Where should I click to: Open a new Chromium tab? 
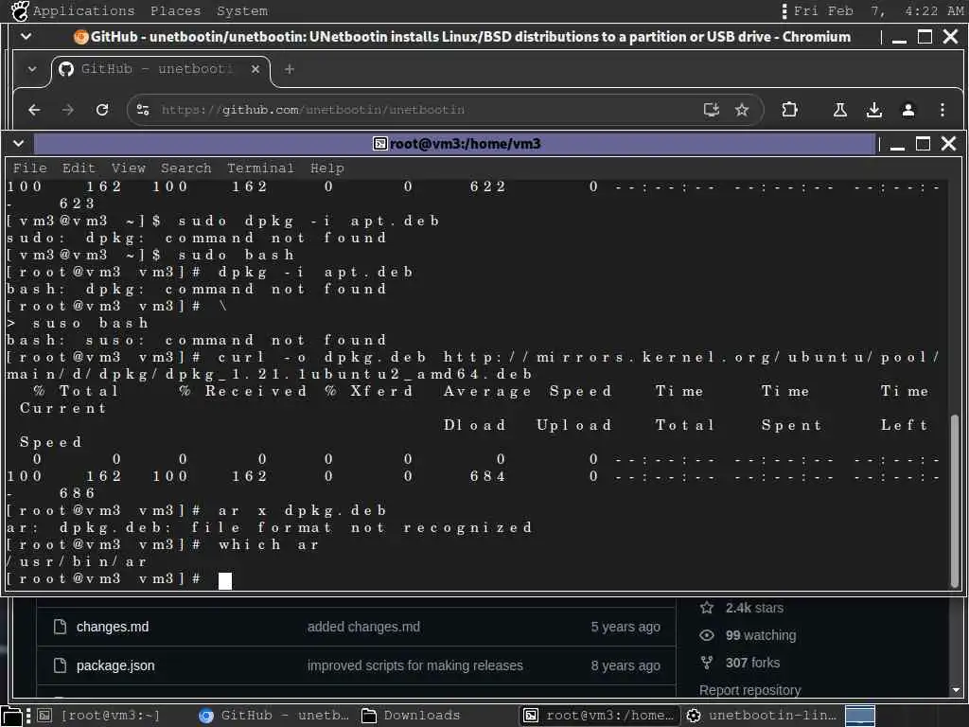(290, 69)
